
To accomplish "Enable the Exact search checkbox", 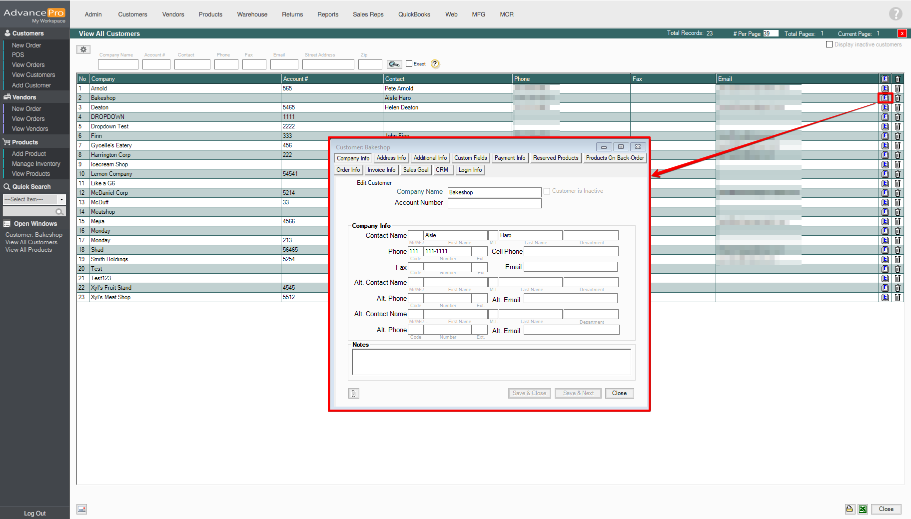I will [409, 64].
